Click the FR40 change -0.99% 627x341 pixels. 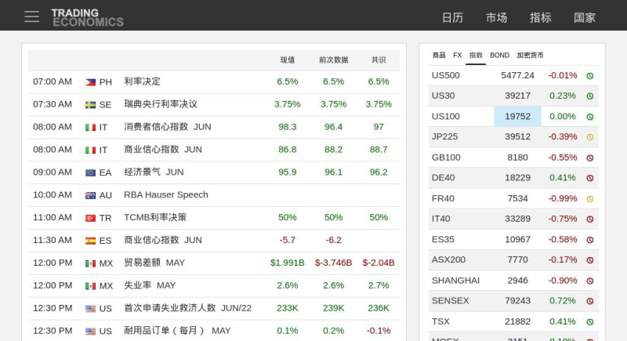562,198
